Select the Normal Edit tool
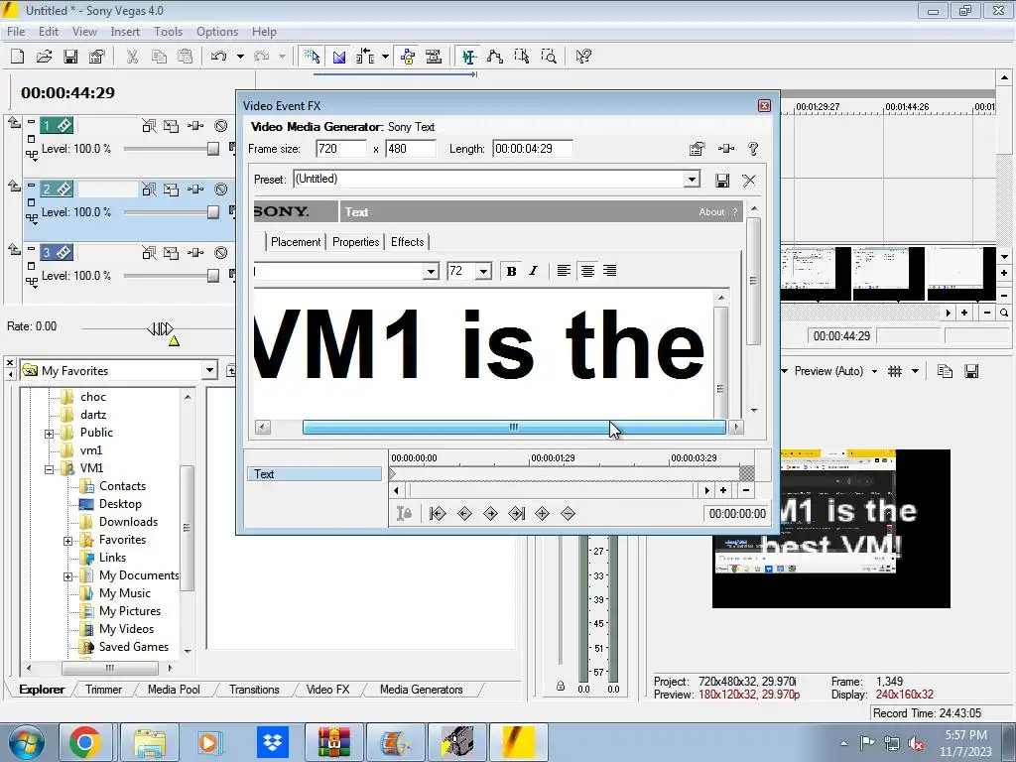Viewport: 1016px width, 762px height. [x=469, y=57]
